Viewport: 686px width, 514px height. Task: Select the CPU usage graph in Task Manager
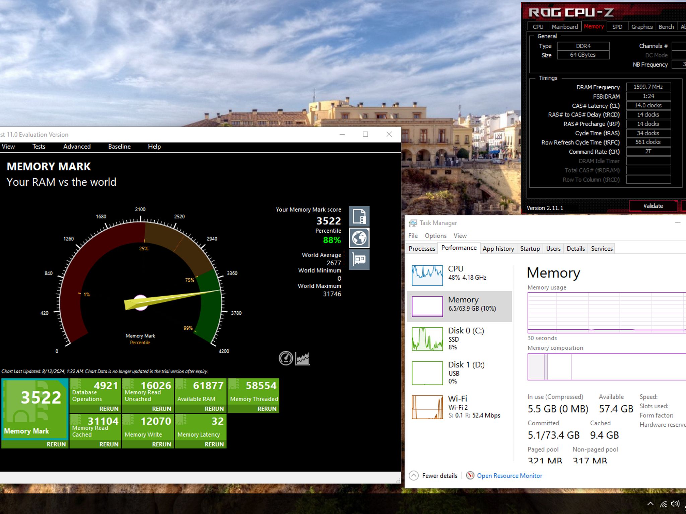(x=427, y=275)
